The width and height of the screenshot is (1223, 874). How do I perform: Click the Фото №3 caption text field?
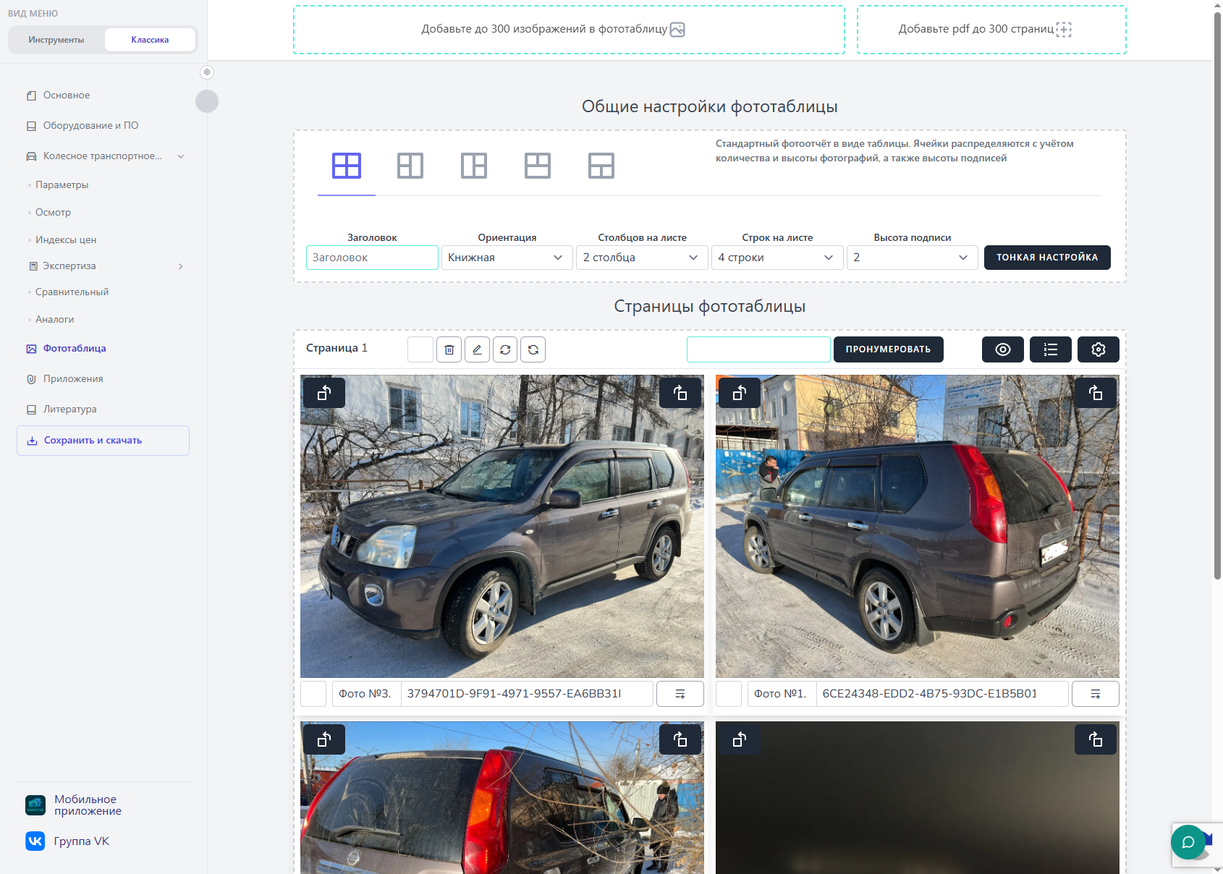(527, 694)
